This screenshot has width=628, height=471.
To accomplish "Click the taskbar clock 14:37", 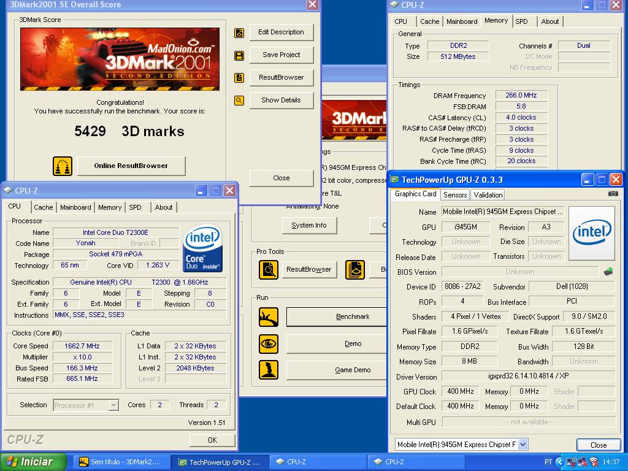I will tap(611, 462).
